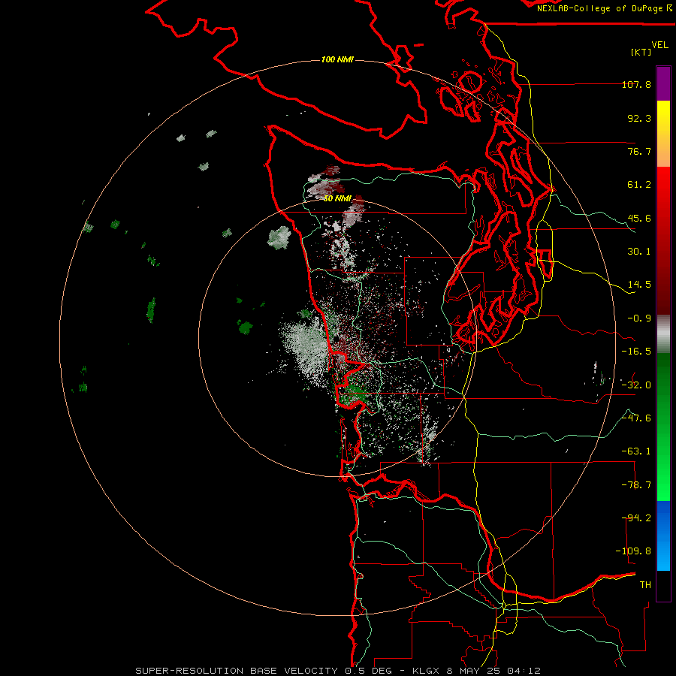This screenshot has width=676, height=676.
Task: Select the 30.1 velocity scale value
Action: [x=639, y=252]
